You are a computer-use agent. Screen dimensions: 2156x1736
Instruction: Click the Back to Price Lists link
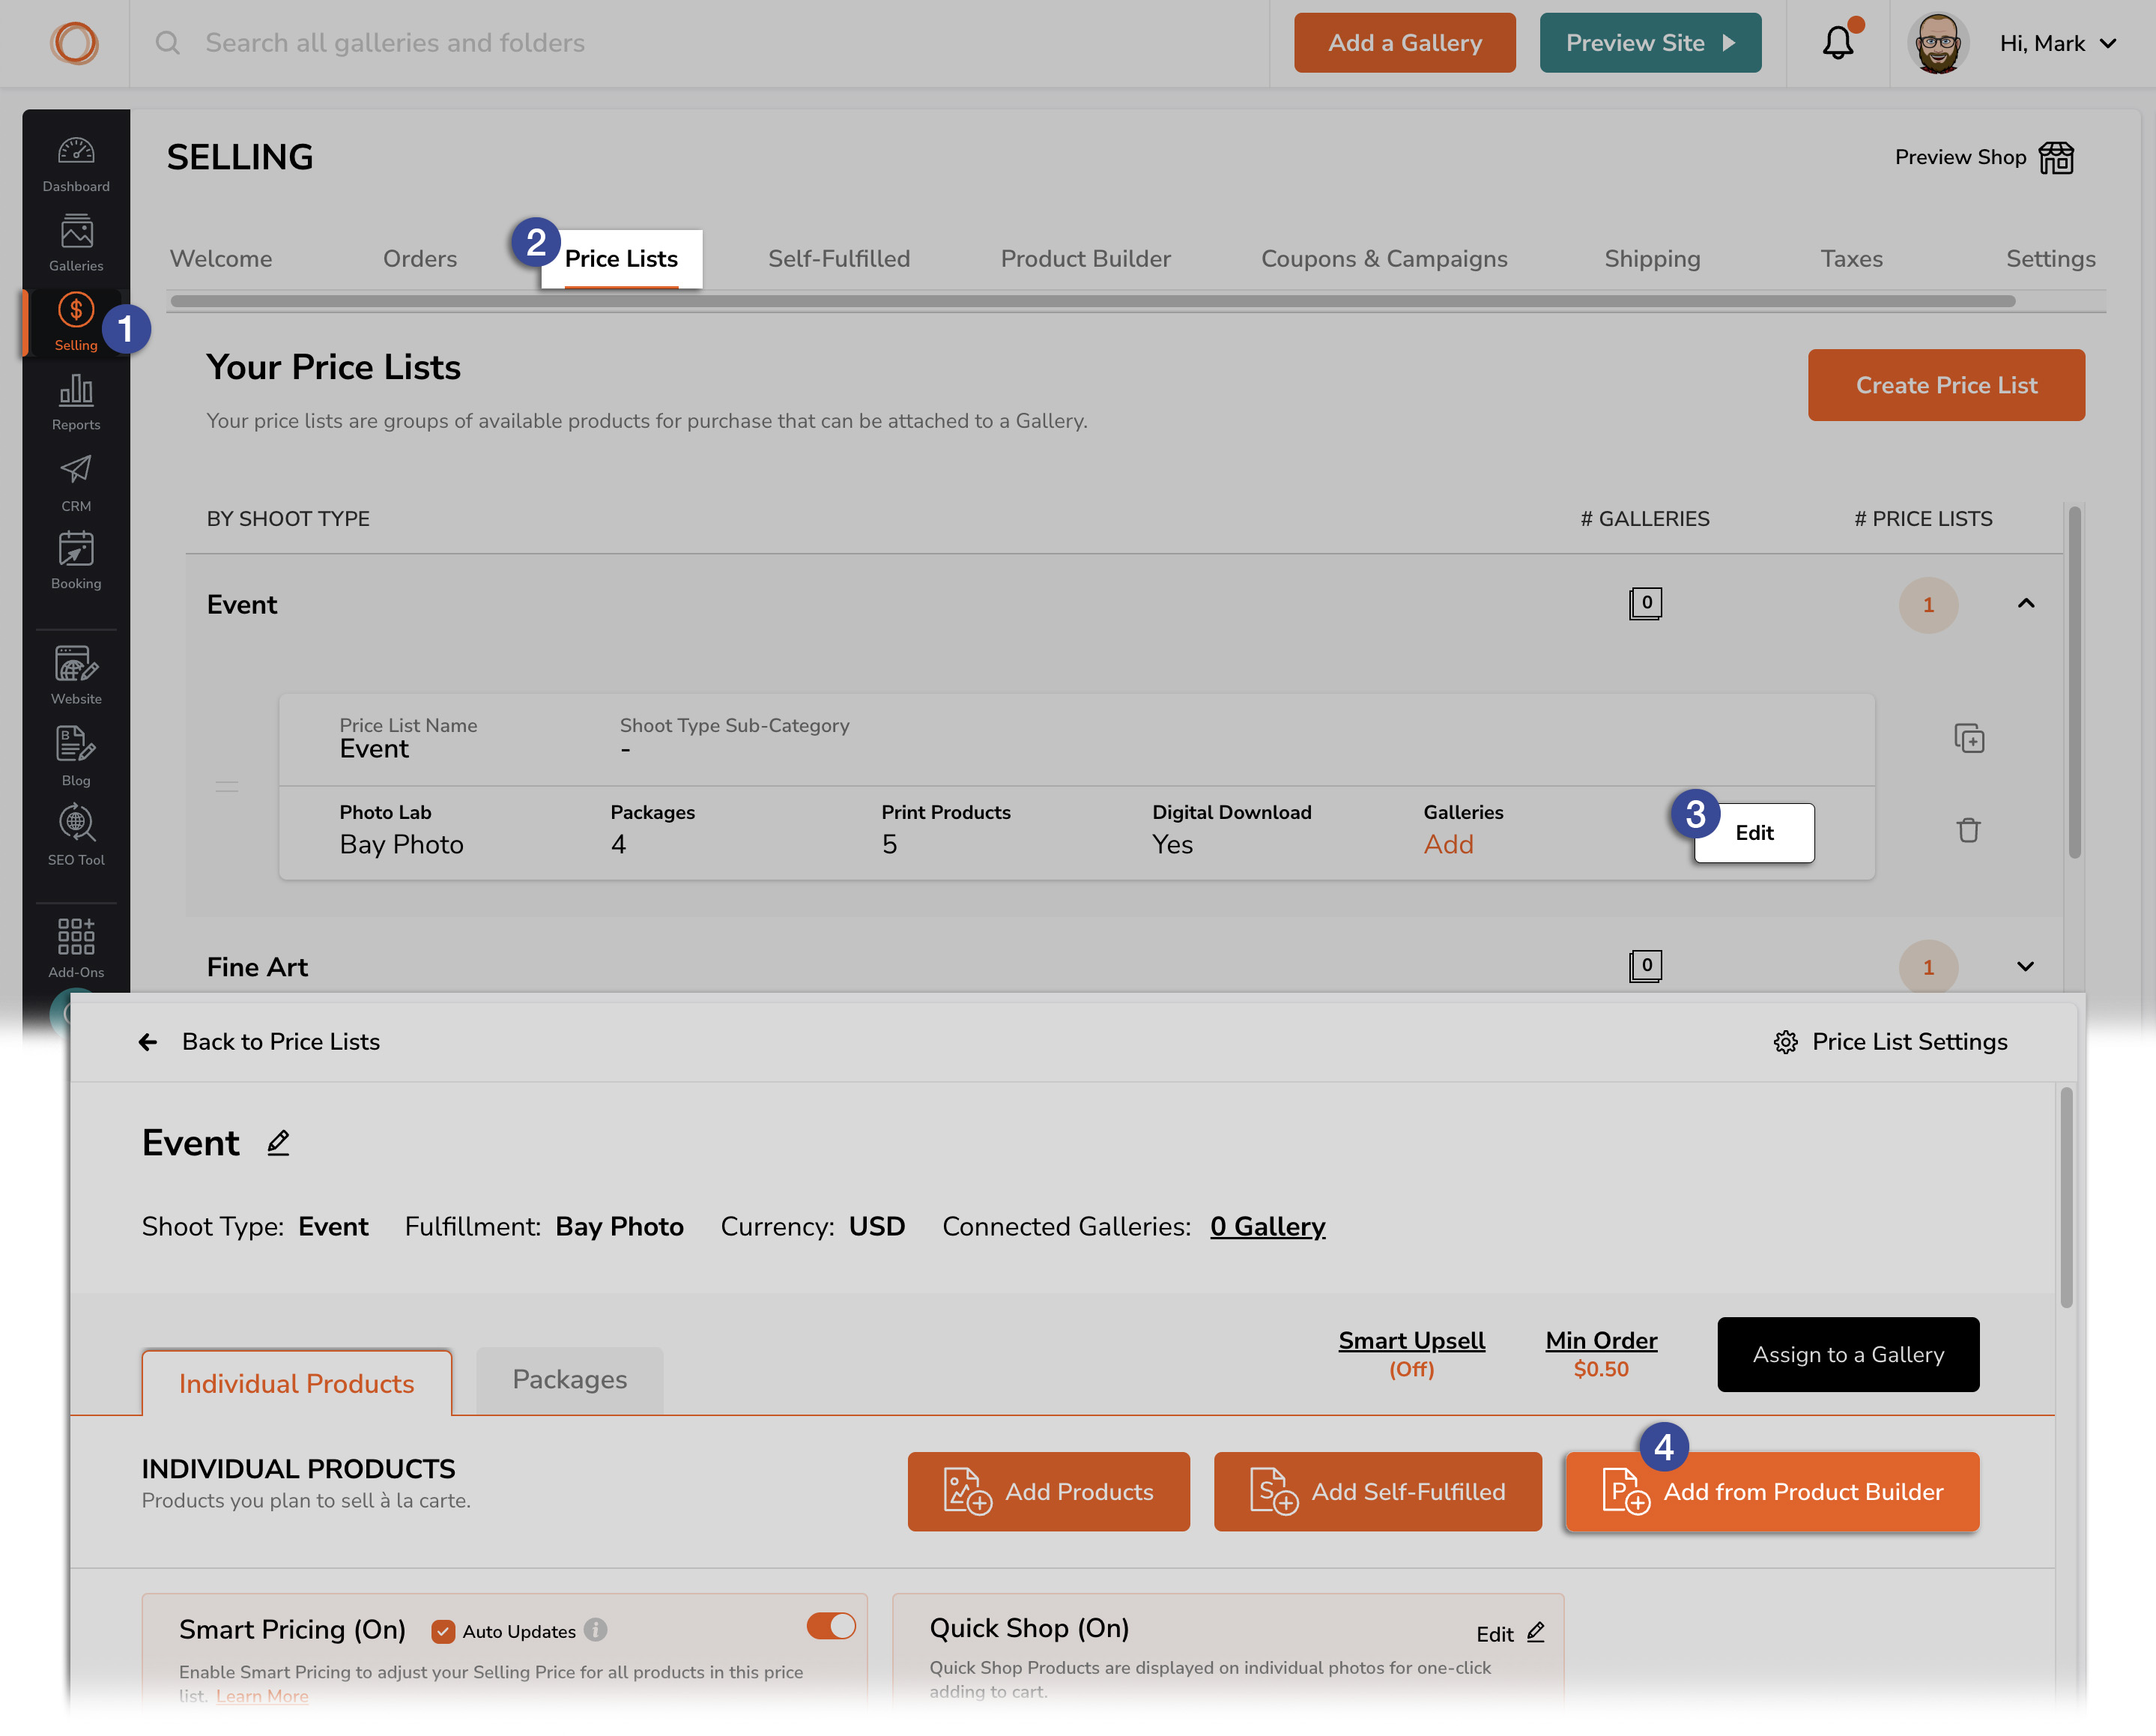point(281,1042)
